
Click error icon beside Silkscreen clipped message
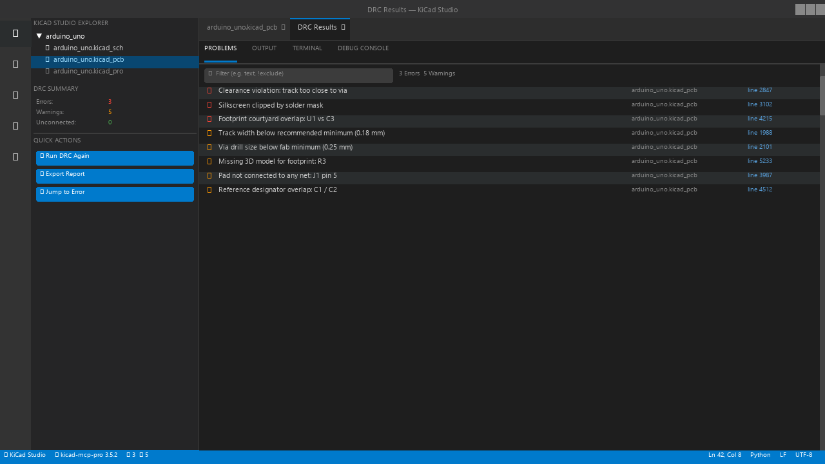pyautogui.click(x=209, y=104)
